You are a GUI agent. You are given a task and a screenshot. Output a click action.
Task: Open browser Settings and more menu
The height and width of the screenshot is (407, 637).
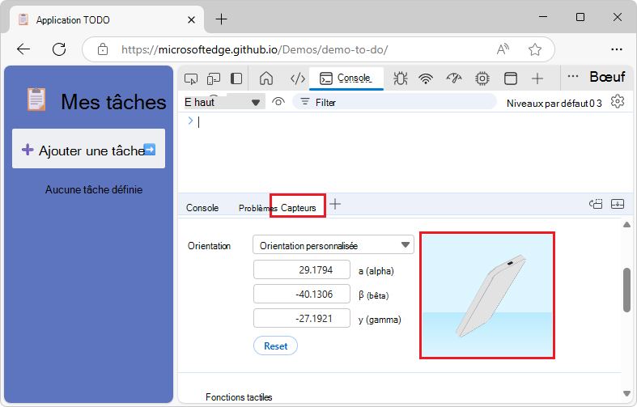pyautogui.click(x=616, y=49)
